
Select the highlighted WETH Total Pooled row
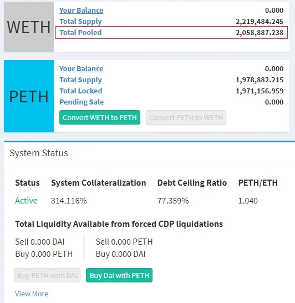click(x=171, y=32)
